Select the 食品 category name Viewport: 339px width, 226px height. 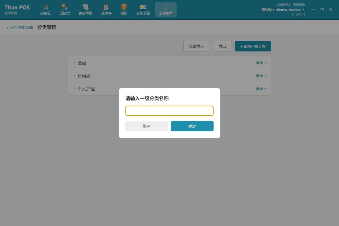(x=82, y=63)
